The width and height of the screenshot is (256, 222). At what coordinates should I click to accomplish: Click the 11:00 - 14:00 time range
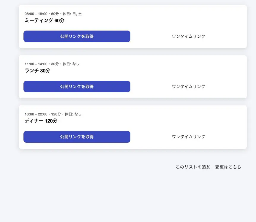[x=36, y=64]
